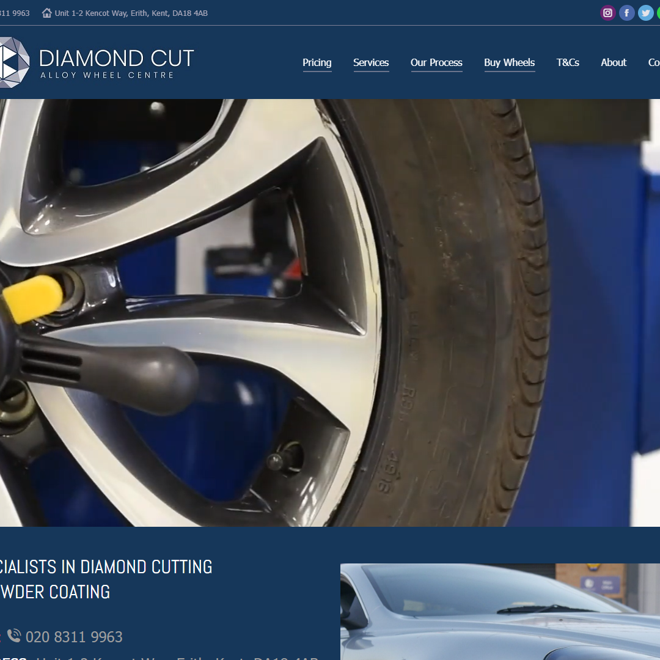
Task: Click the partially visible Contact link
Action: (x=654, y=62)
